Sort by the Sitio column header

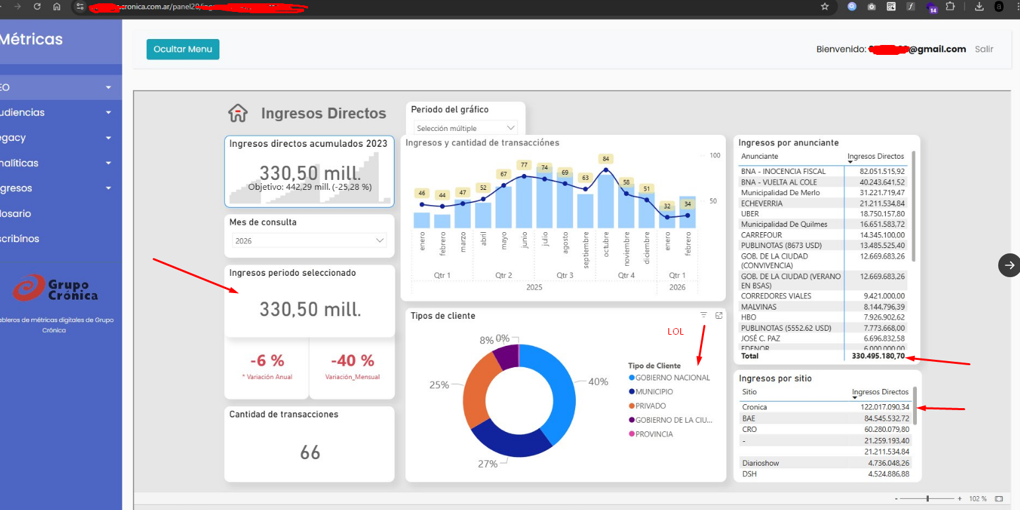click(750, 392)
